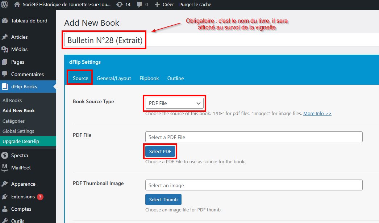The image size is (379, 223).
Task: Click the Spectra logo icon
Action: [x=5, y=155]
